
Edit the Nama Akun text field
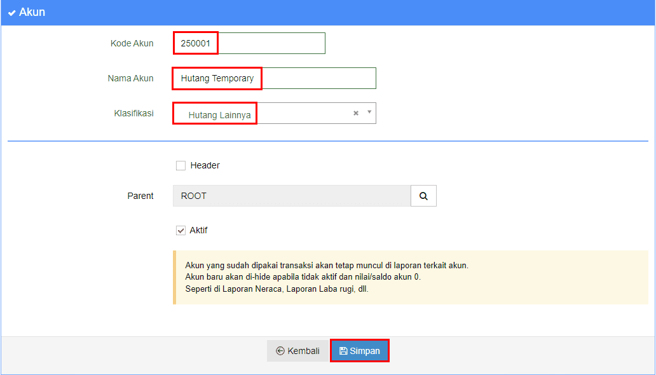275,78
